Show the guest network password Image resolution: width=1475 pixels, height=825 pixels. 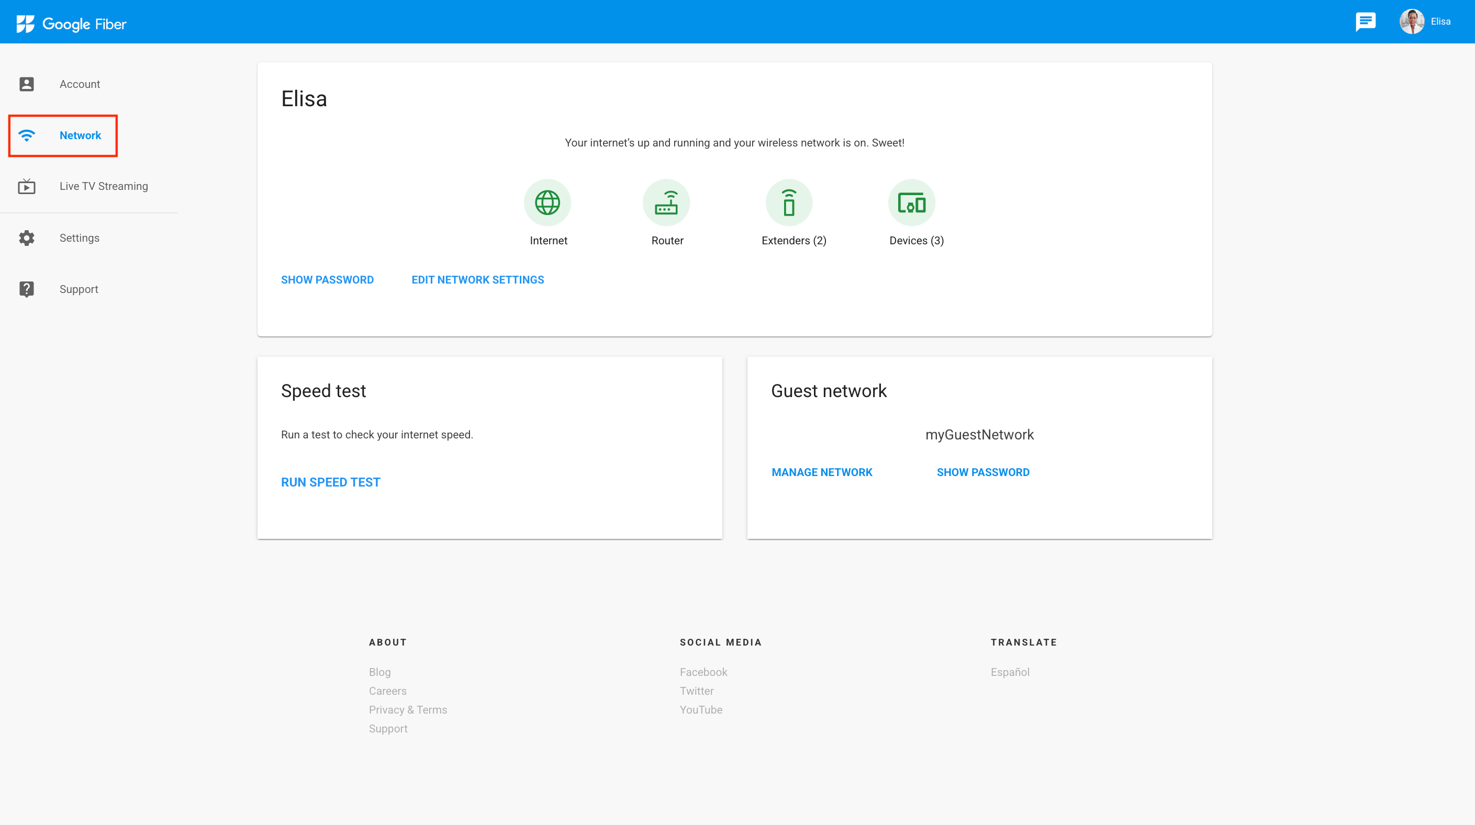(x=982, y=472)
